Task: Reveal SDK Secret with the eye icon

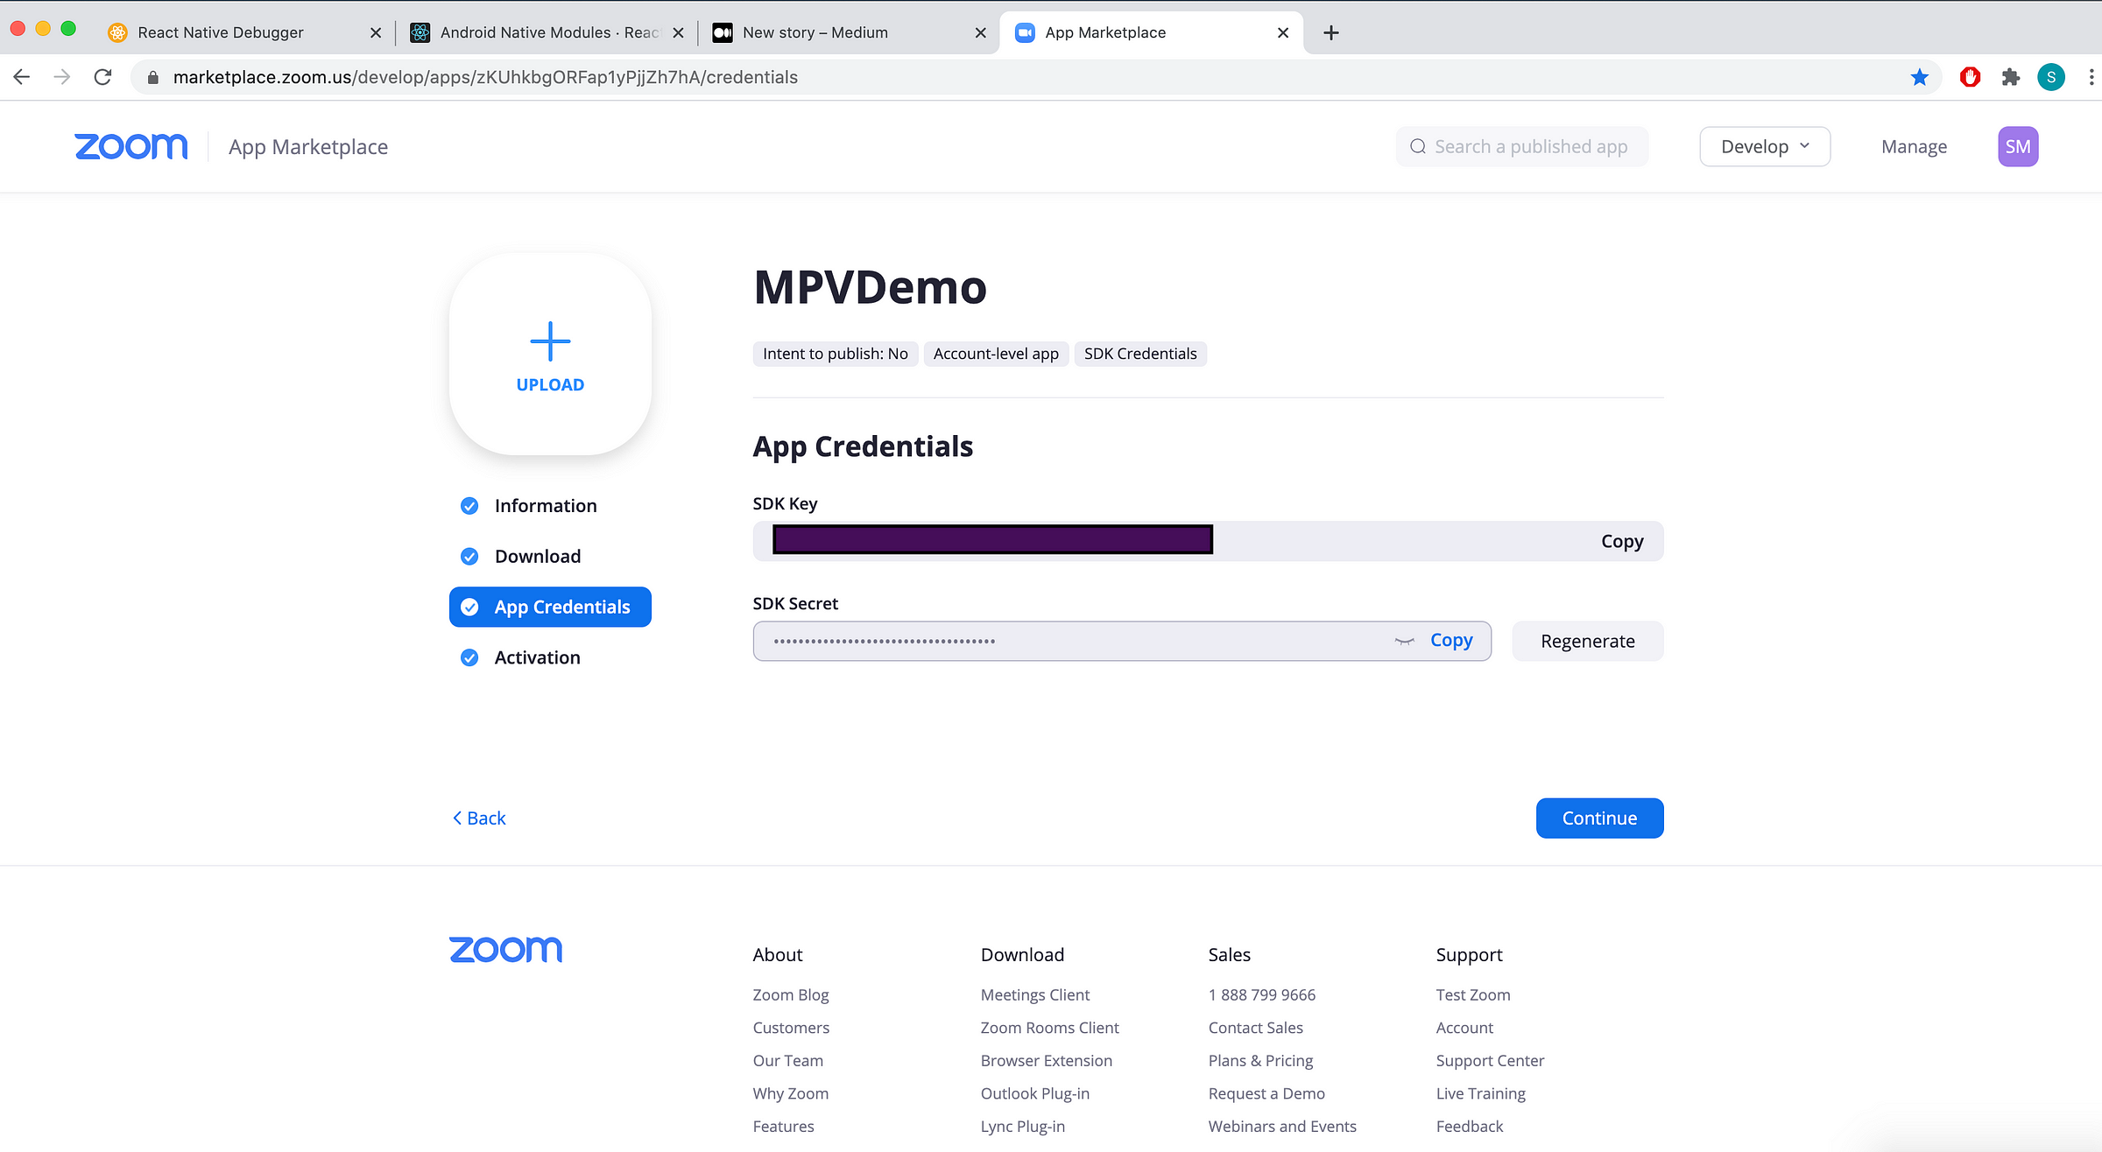Action: (x=1405, y=641)
